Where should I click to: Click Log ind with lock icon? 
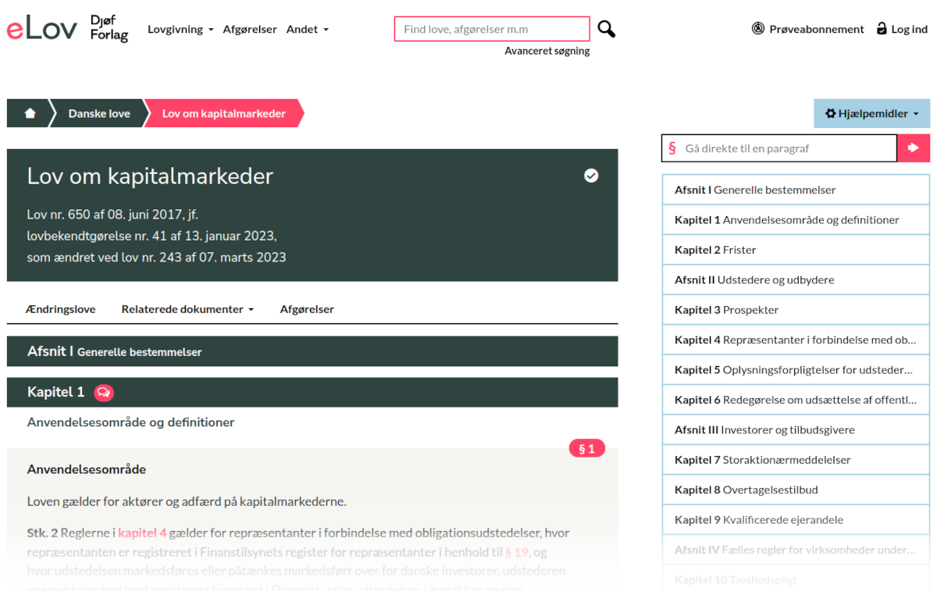(x=902, y=29)
